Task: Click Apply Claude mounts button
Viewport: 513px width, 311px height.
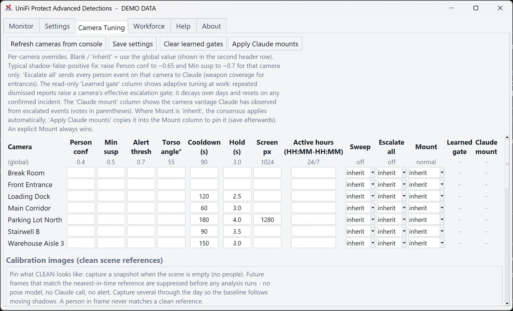Action: [265, 44]
